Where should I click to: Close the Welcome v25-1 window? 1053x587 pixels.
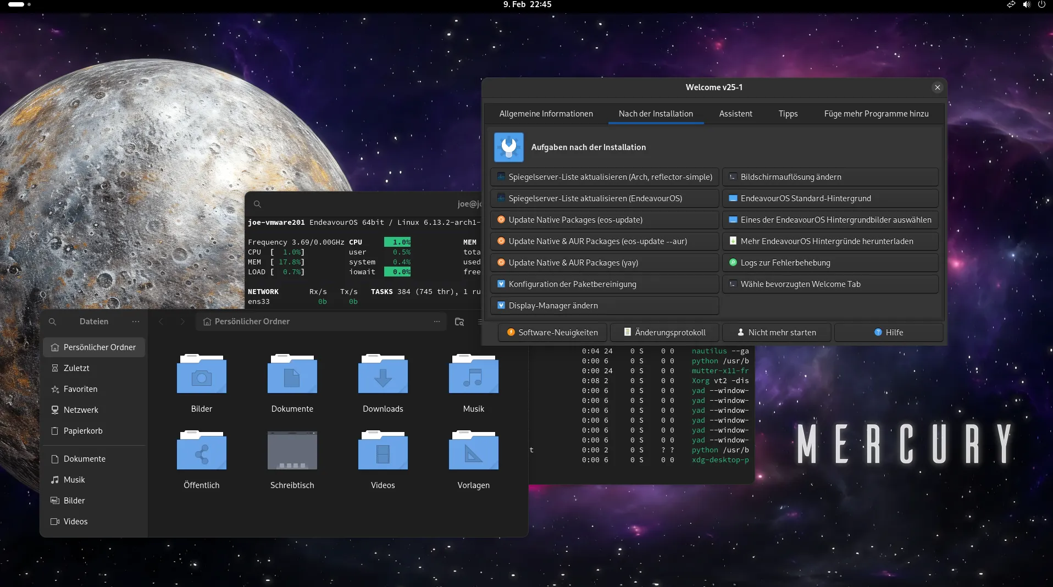click(938, 87)
